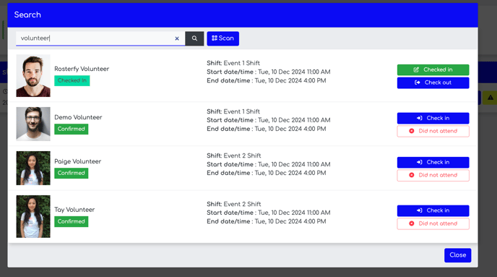
Task: Check in Tay Volunteer
Action: pos(433,210)
